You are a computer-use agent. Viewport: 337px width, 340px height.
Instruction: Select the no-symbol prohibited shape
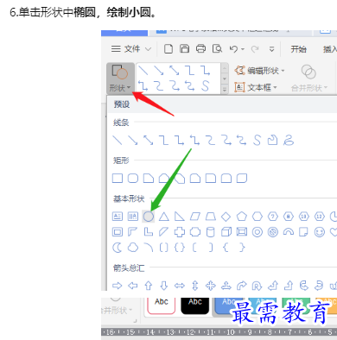click(273, 232)
